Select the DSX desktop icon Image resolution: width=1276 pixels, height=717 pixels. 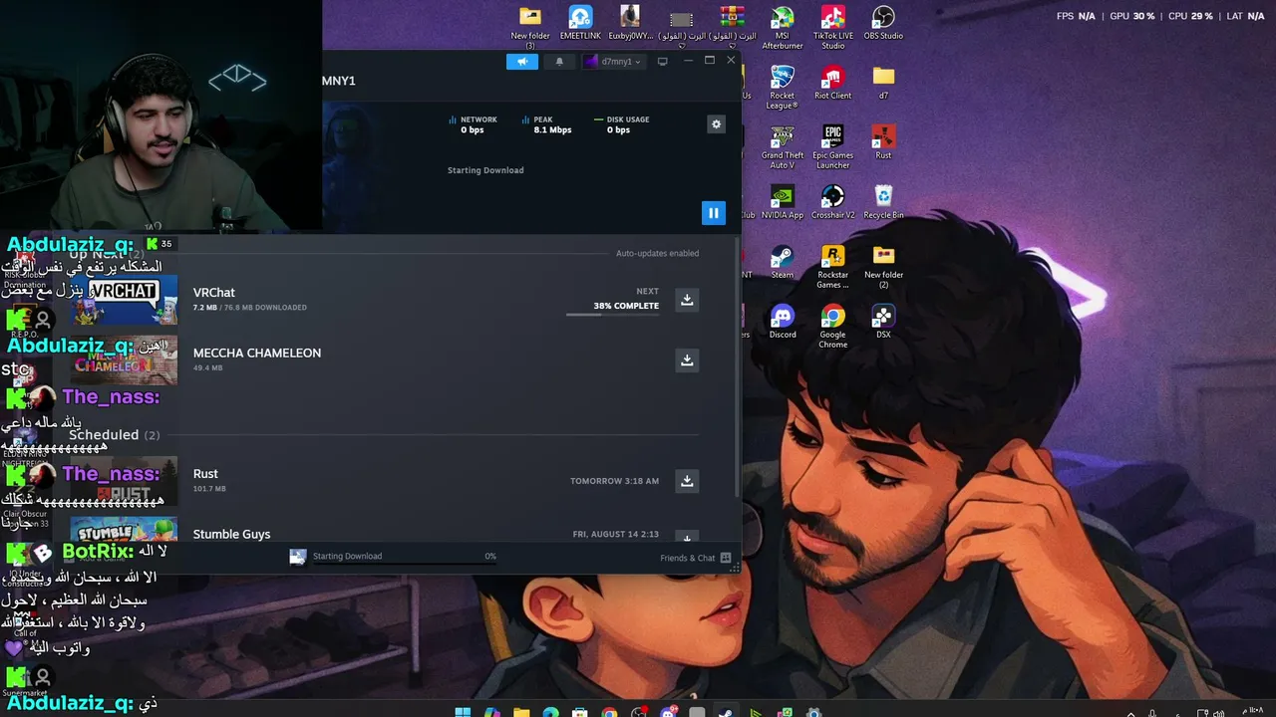883,322
